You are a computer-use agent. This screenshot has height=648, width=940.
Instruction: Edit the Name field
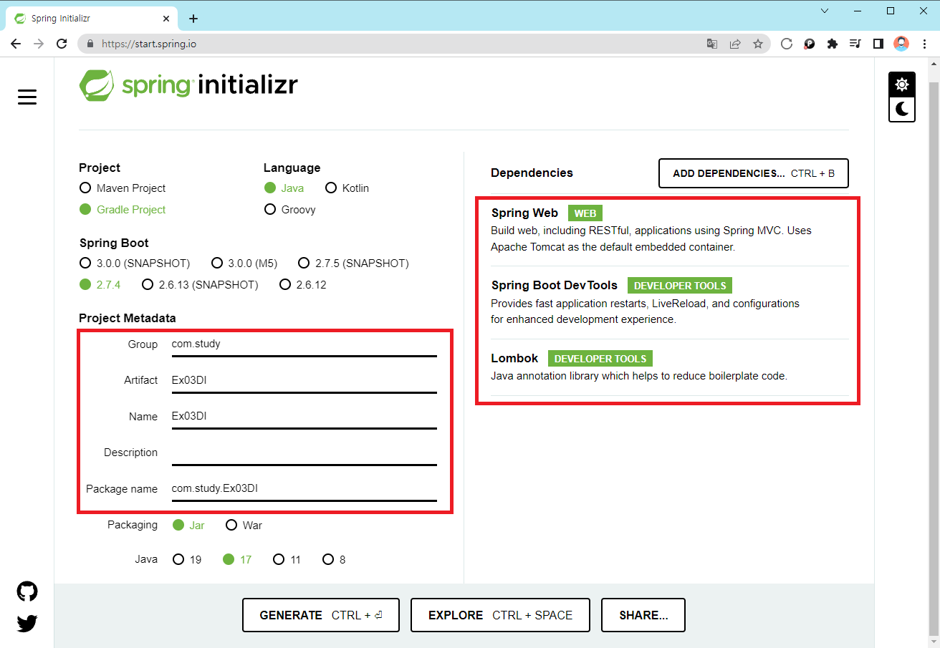point(304,416)
